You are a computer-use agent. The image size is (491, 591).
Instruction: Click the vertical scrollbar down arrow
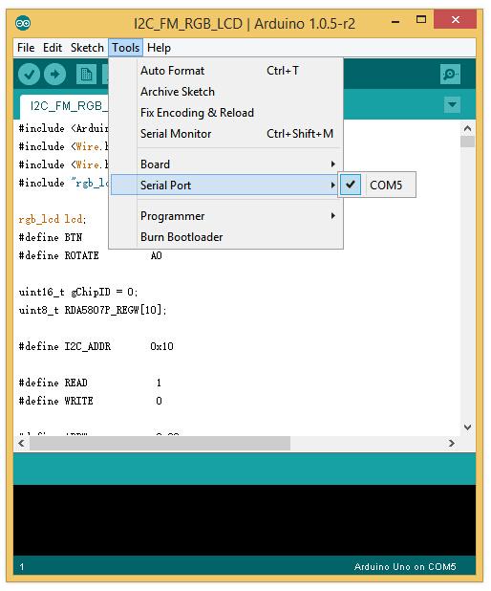coord(468,427)
